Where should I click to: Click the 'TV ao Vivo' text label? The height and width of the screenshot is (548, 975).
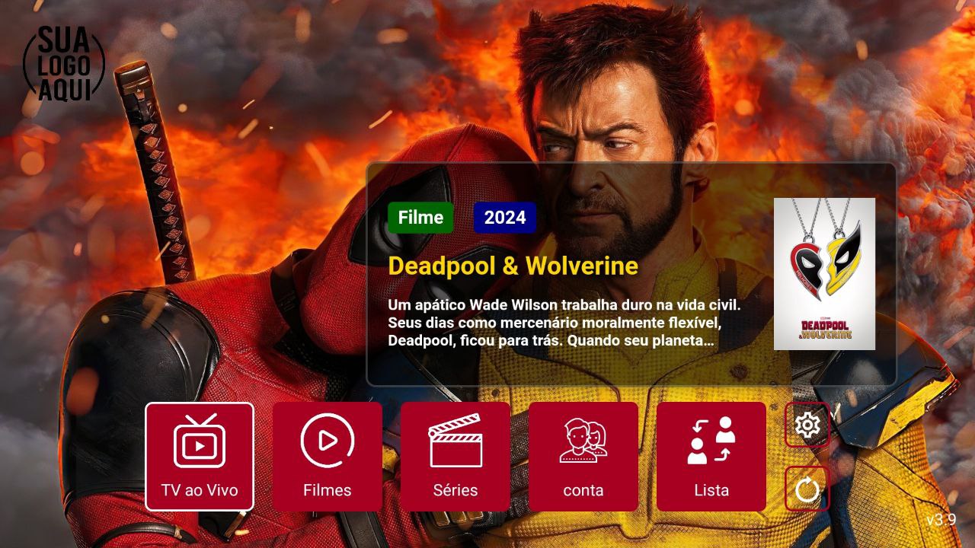[200, 490]
